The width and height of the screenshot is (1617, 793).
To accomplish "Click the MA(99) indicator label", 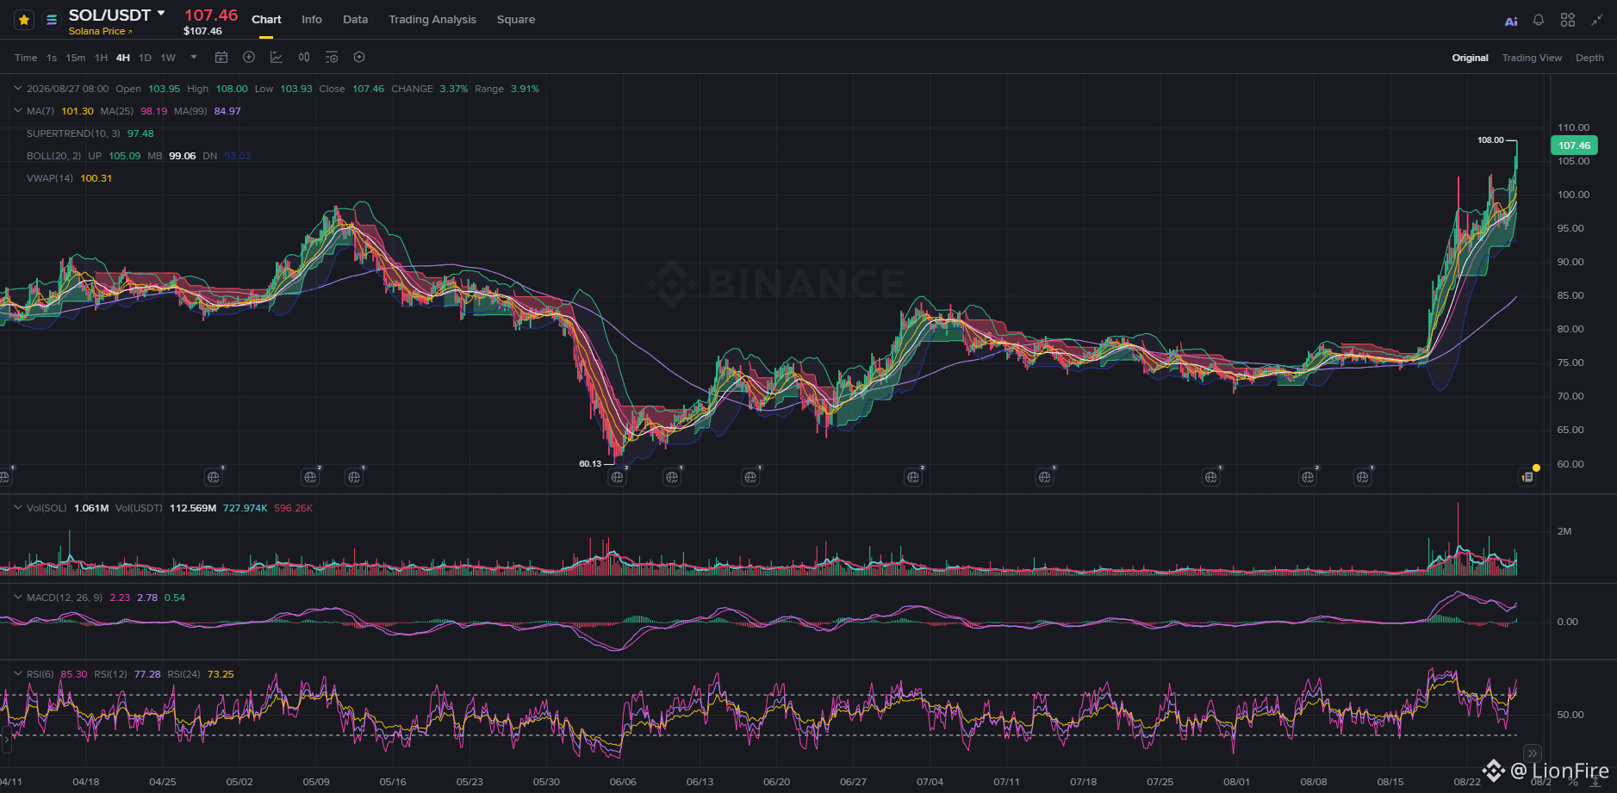I will click(x=190, y=111).
